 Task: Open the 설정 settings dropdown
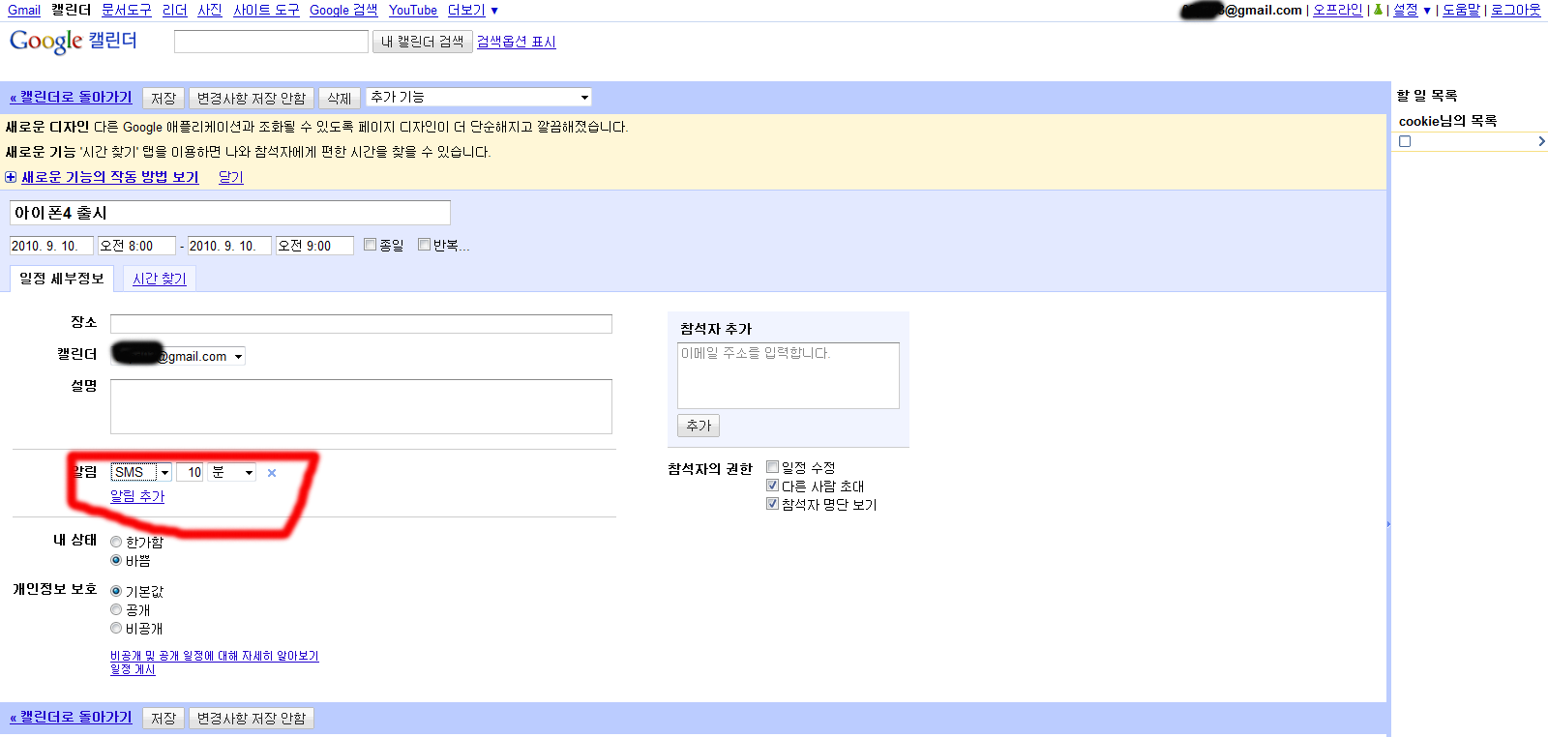[x=1412, y=10]
